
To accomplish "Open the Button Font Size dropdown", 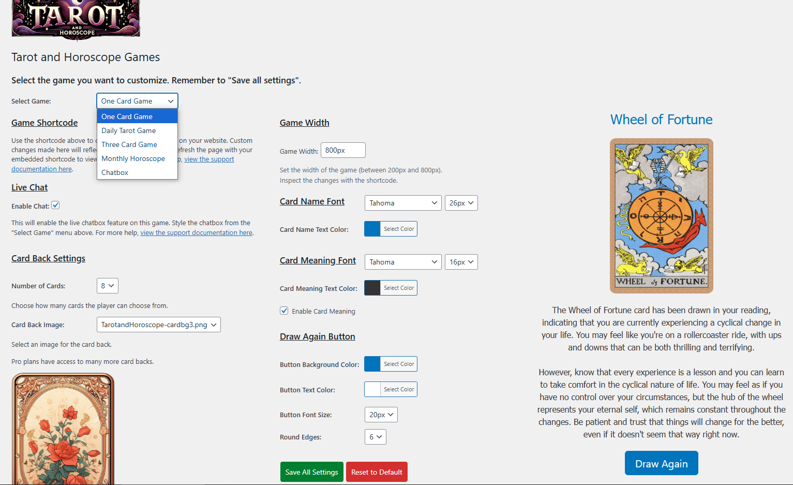I will point(381,415).
